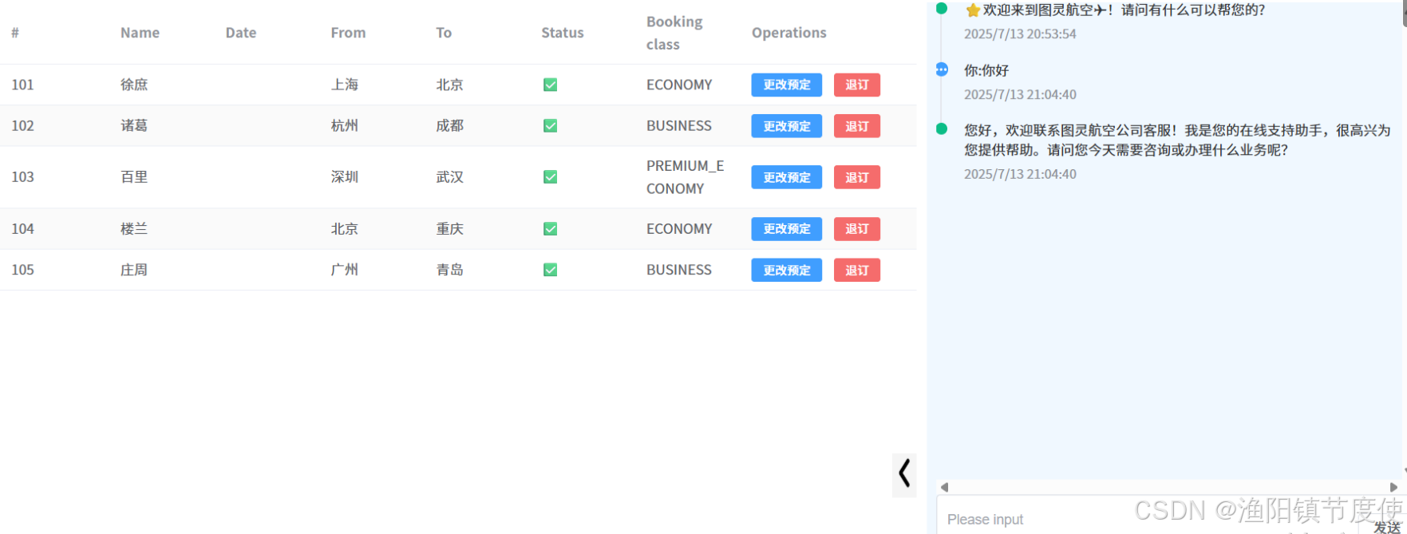This screenshot has width=1407, height=534.
Task: Change booking for 诸葛 row 102
Action: pos(786,126)
